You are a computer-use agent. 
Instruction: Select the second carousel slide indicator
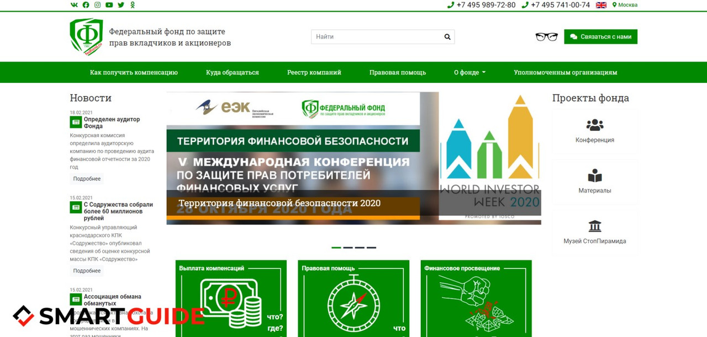coord(348,247)
